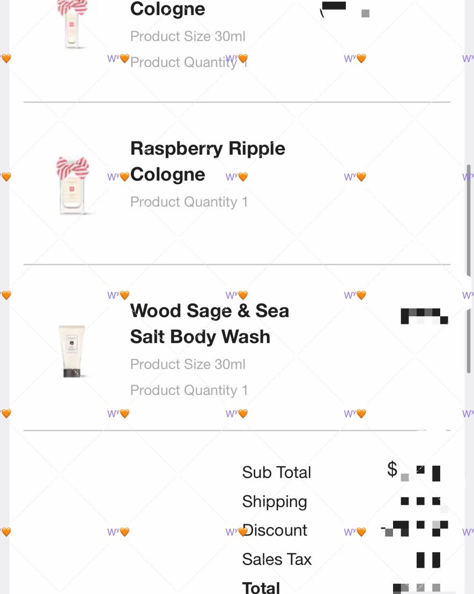Tap Product Quantity under Raspberry Ripple Cologne
This screenshot has height=594, width=474.
click(x=189, y=202)
